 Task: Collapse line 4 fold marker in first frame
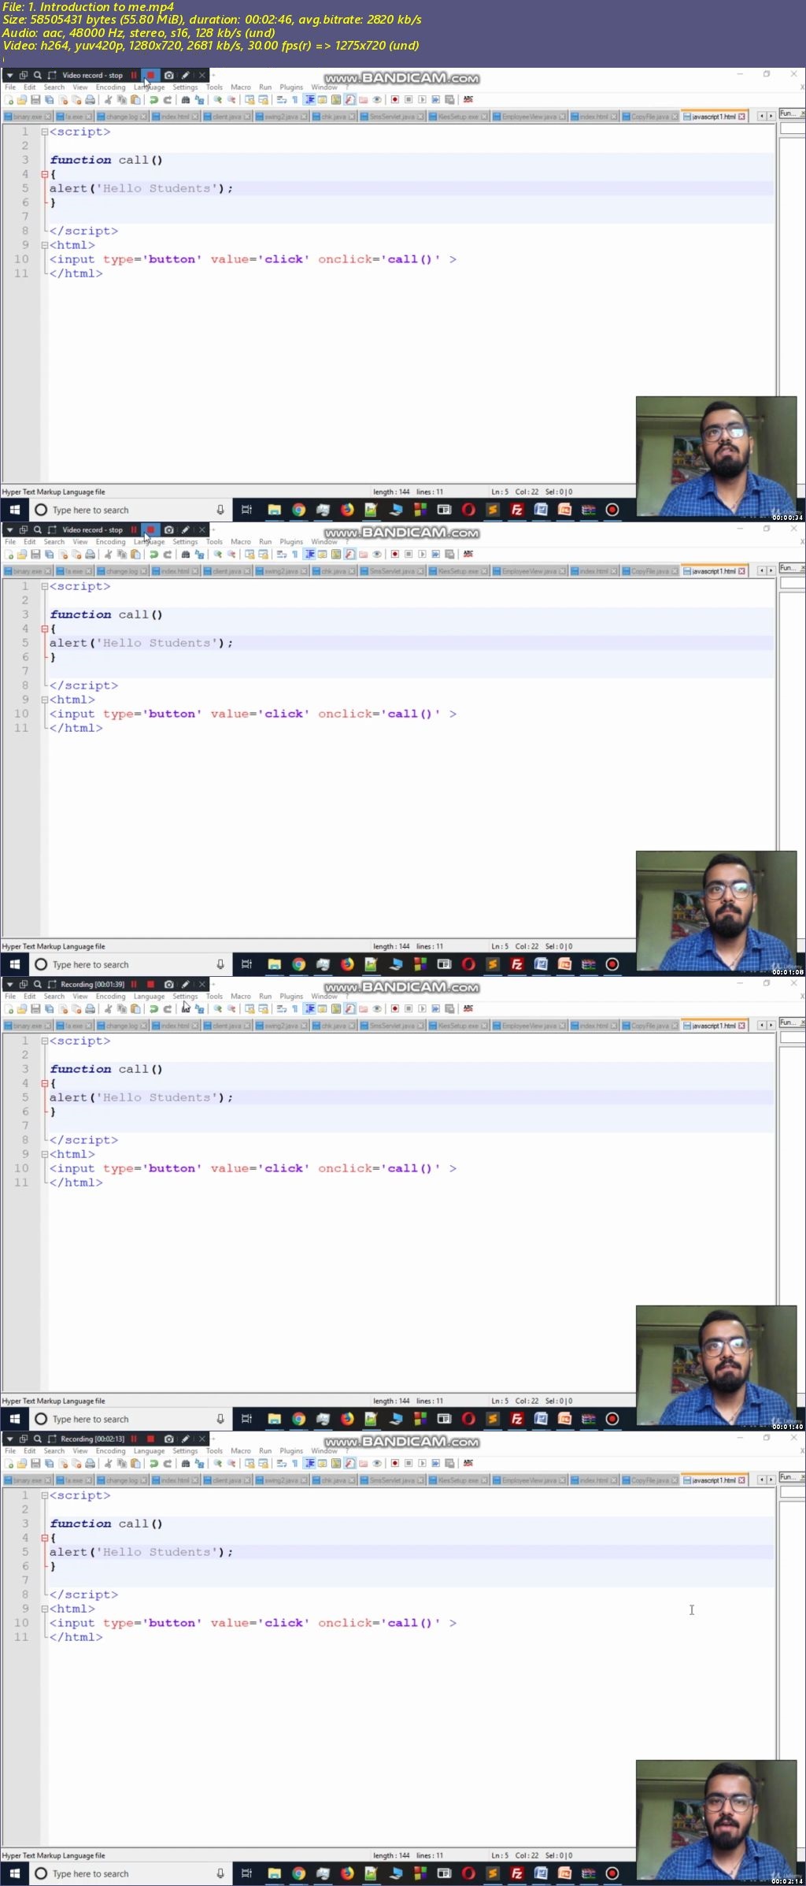45,174
